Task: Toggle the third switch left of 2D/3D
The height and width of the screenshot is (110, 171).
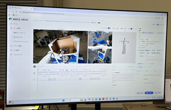Action: coord(125,29)
